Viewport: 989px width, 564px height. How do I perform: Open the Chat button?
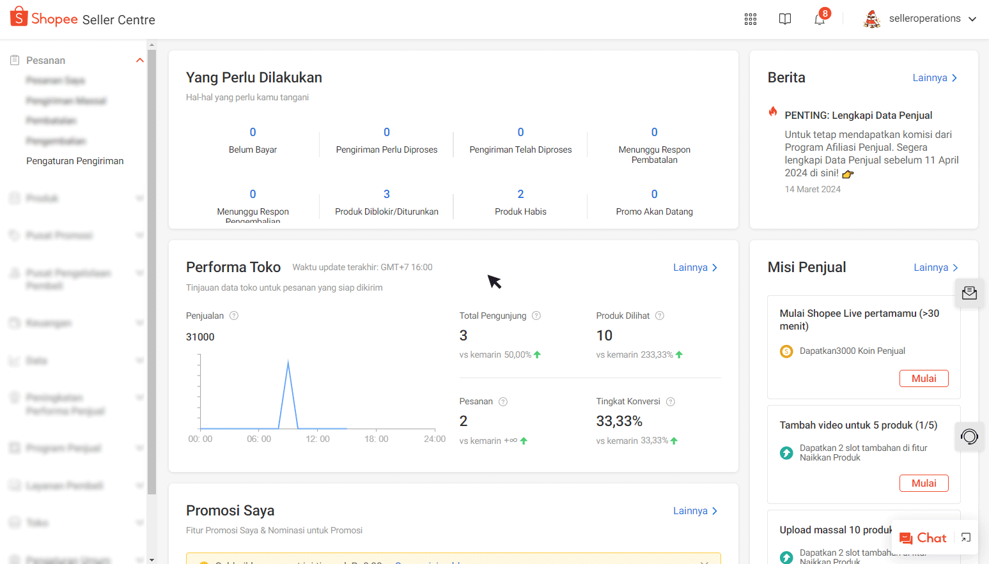(923, 538)
